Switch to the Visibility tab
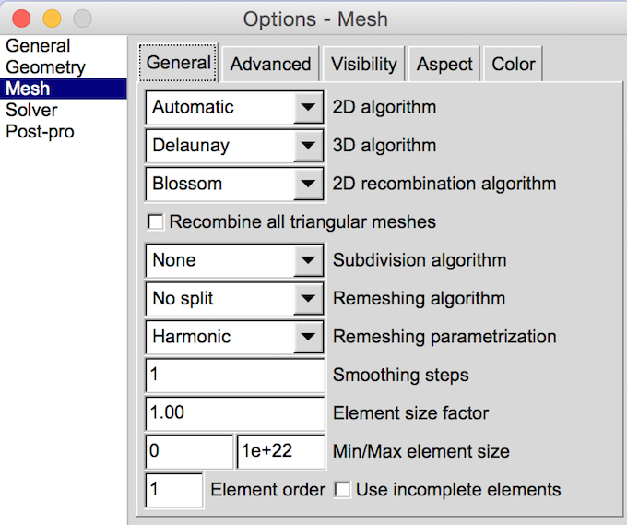This screenshot has height=525, width=627. point(364,64)
